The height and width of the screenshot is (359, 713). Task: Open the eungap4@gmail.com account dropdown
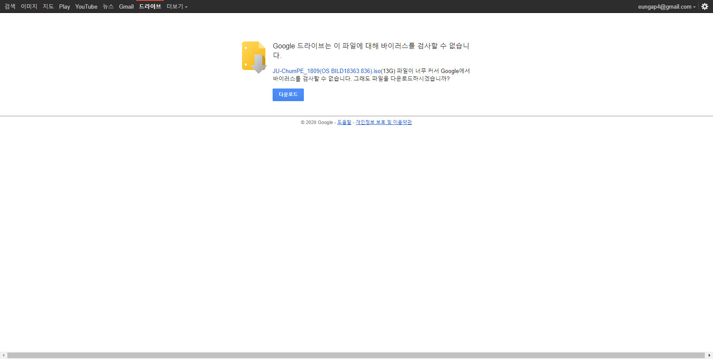pyautogui.click(x=667, y=6)
